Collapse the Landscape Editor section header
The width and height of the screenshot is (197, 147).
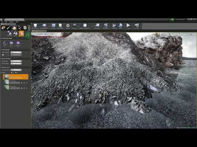click(7, 38)
